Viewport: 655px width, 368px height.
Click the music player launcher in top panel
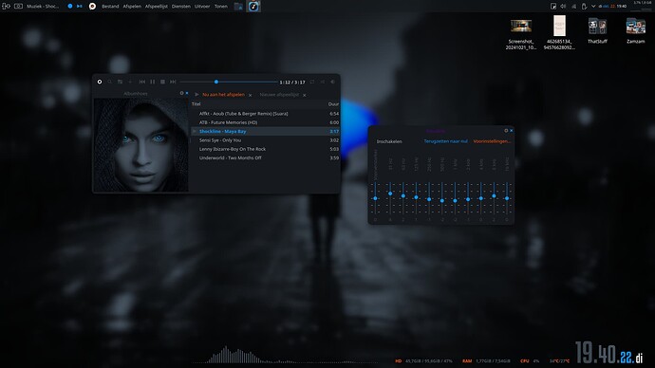coord(253,7)
